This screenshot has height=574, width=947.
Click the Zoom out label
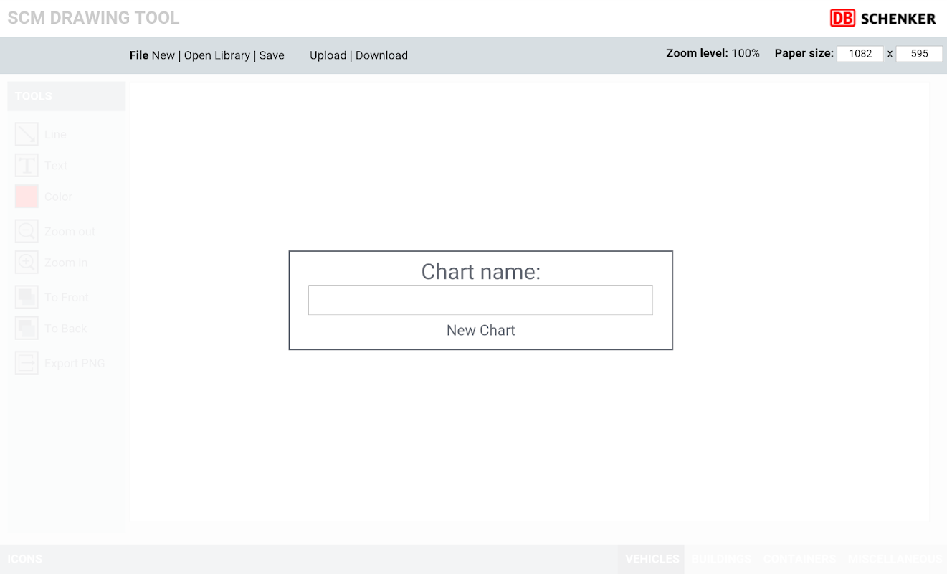coord(70,231)
